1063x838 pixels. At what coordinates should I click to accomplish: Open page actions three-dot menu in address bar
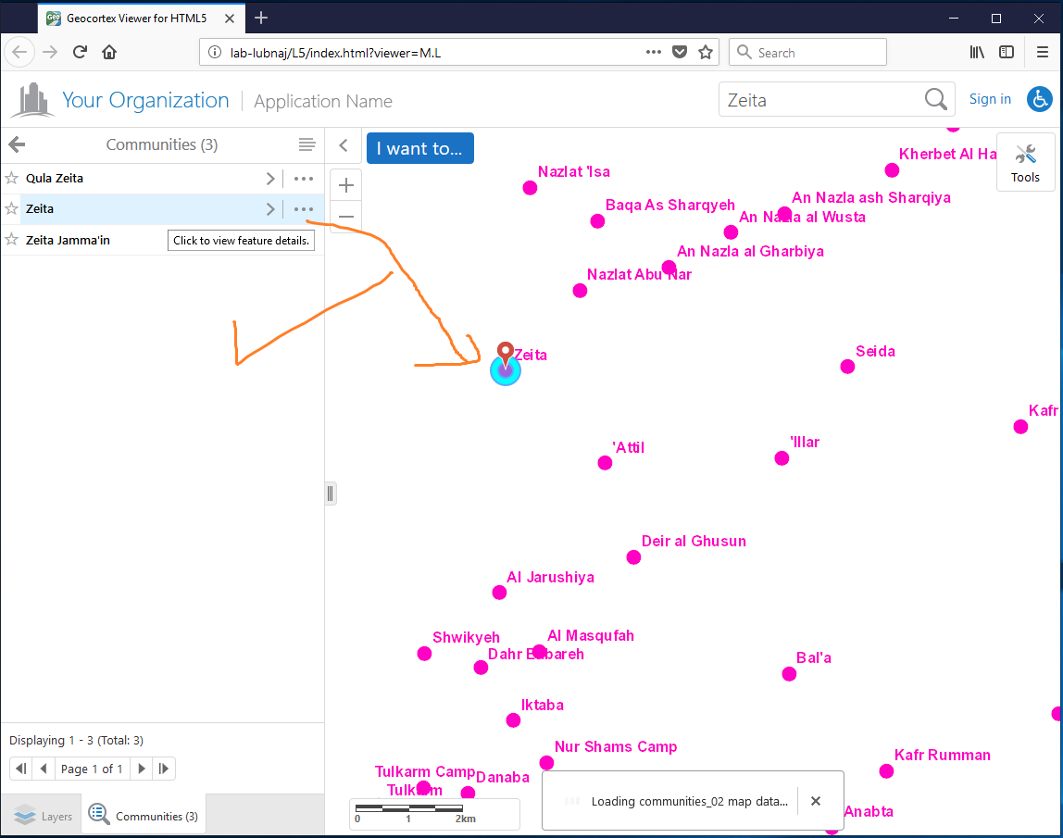pos(654,52)
